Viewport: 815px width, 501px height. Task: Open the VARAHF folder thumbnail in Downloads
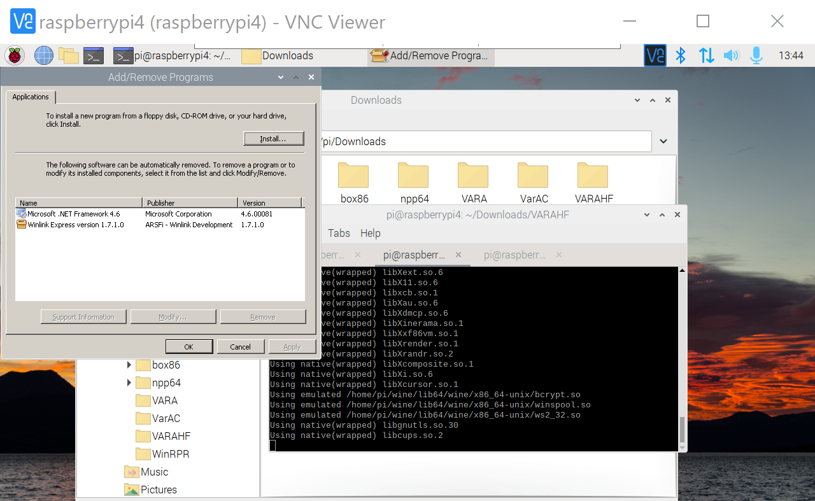coord(593,176)
